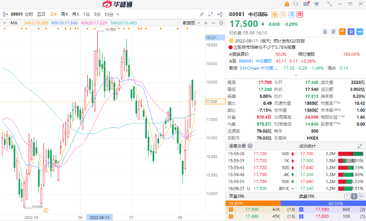The image size is (366, 221).
Task: Show 10 levels of order book
Action: point(361,196)
